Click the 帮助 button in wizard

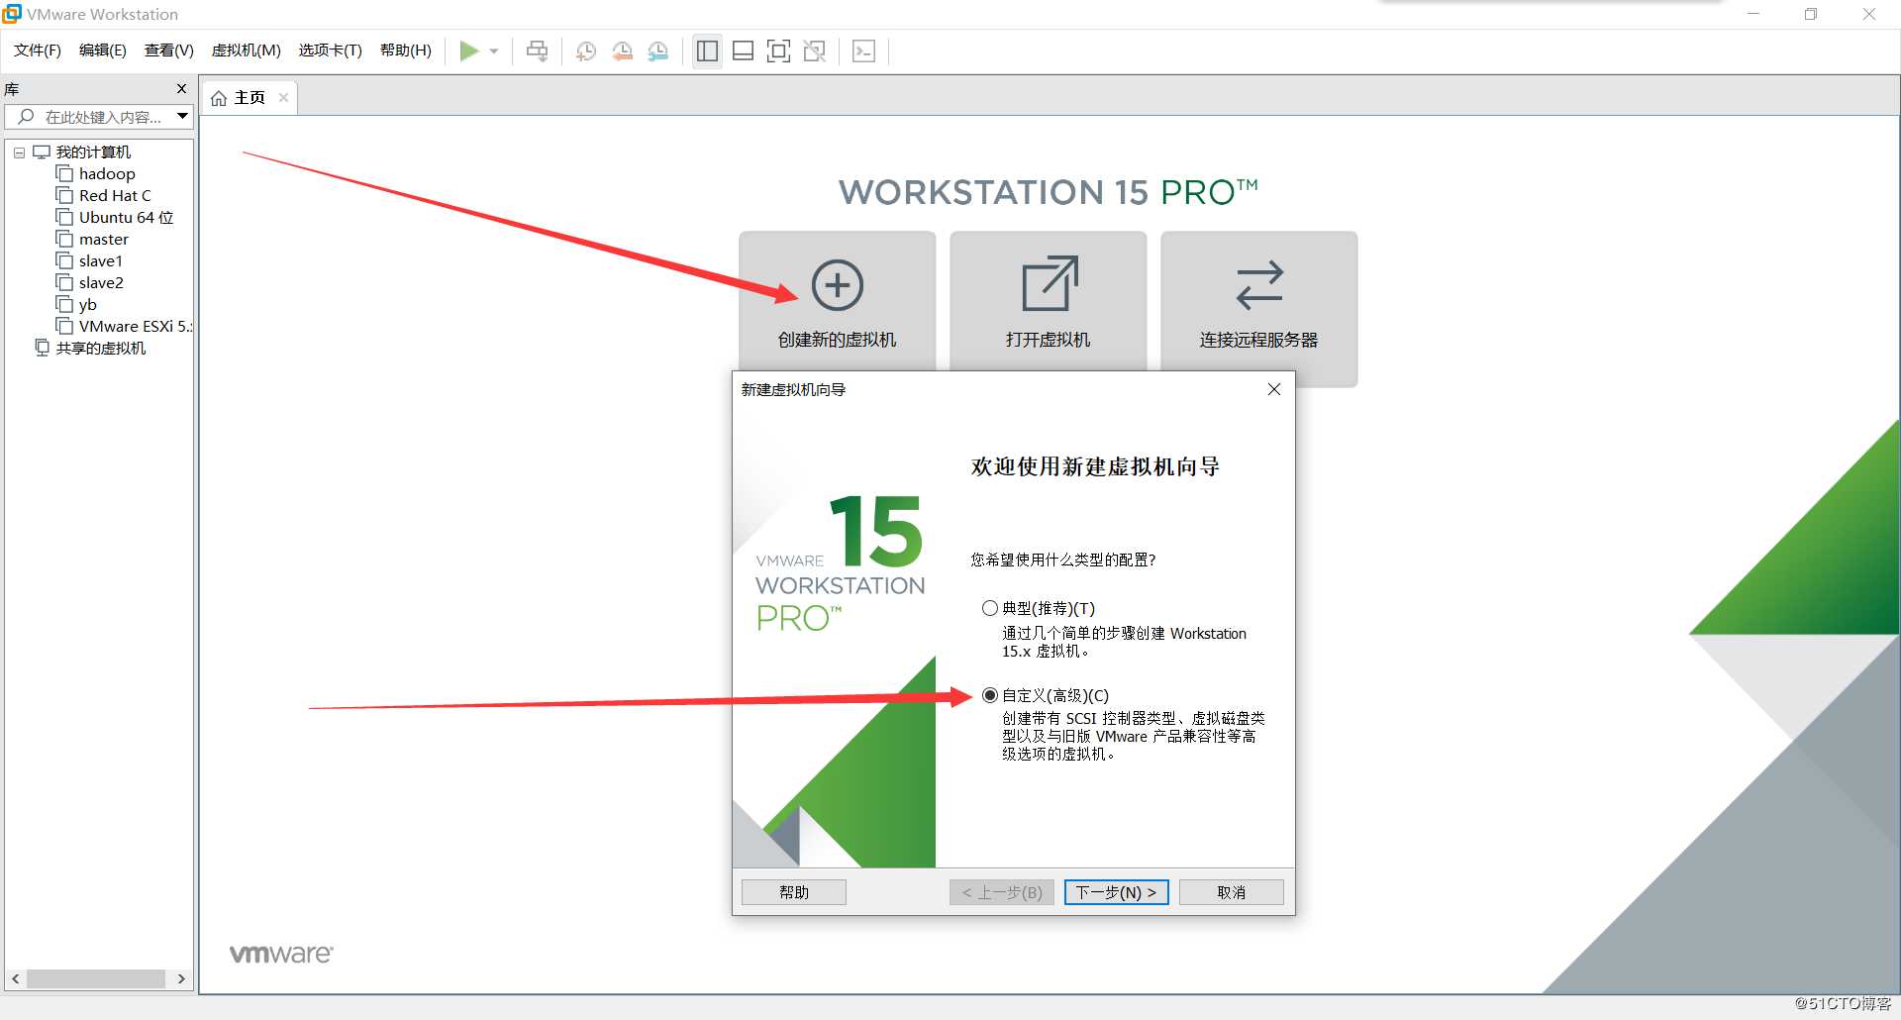point(794,892)
